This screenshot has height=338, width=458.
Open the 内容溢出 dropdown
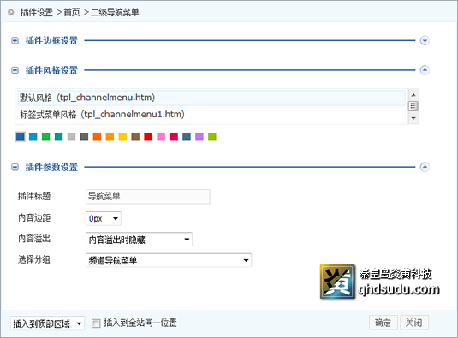tap(139, 240)
